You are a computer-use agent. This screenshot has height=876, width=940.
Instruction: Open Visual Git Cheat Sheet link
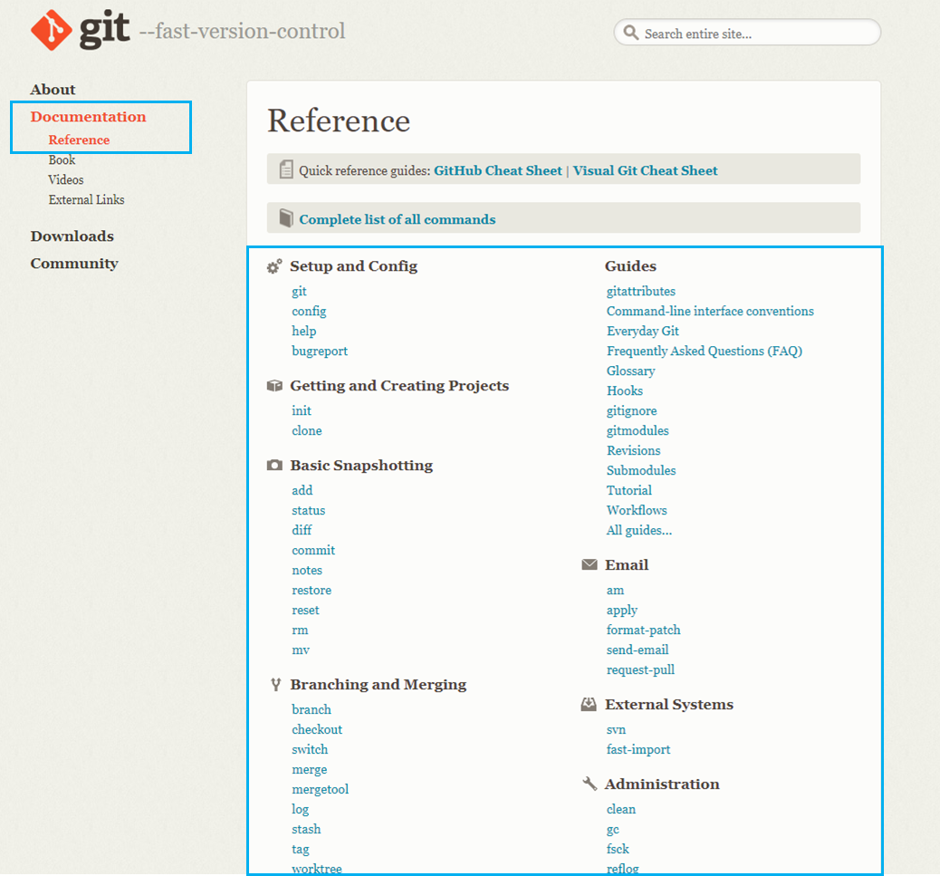tap(645, 170)
